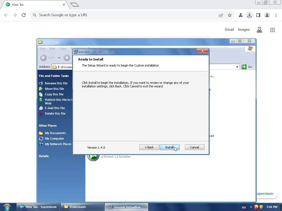
Task: Open View menu in Downloads window
Action: pos(63,49)
